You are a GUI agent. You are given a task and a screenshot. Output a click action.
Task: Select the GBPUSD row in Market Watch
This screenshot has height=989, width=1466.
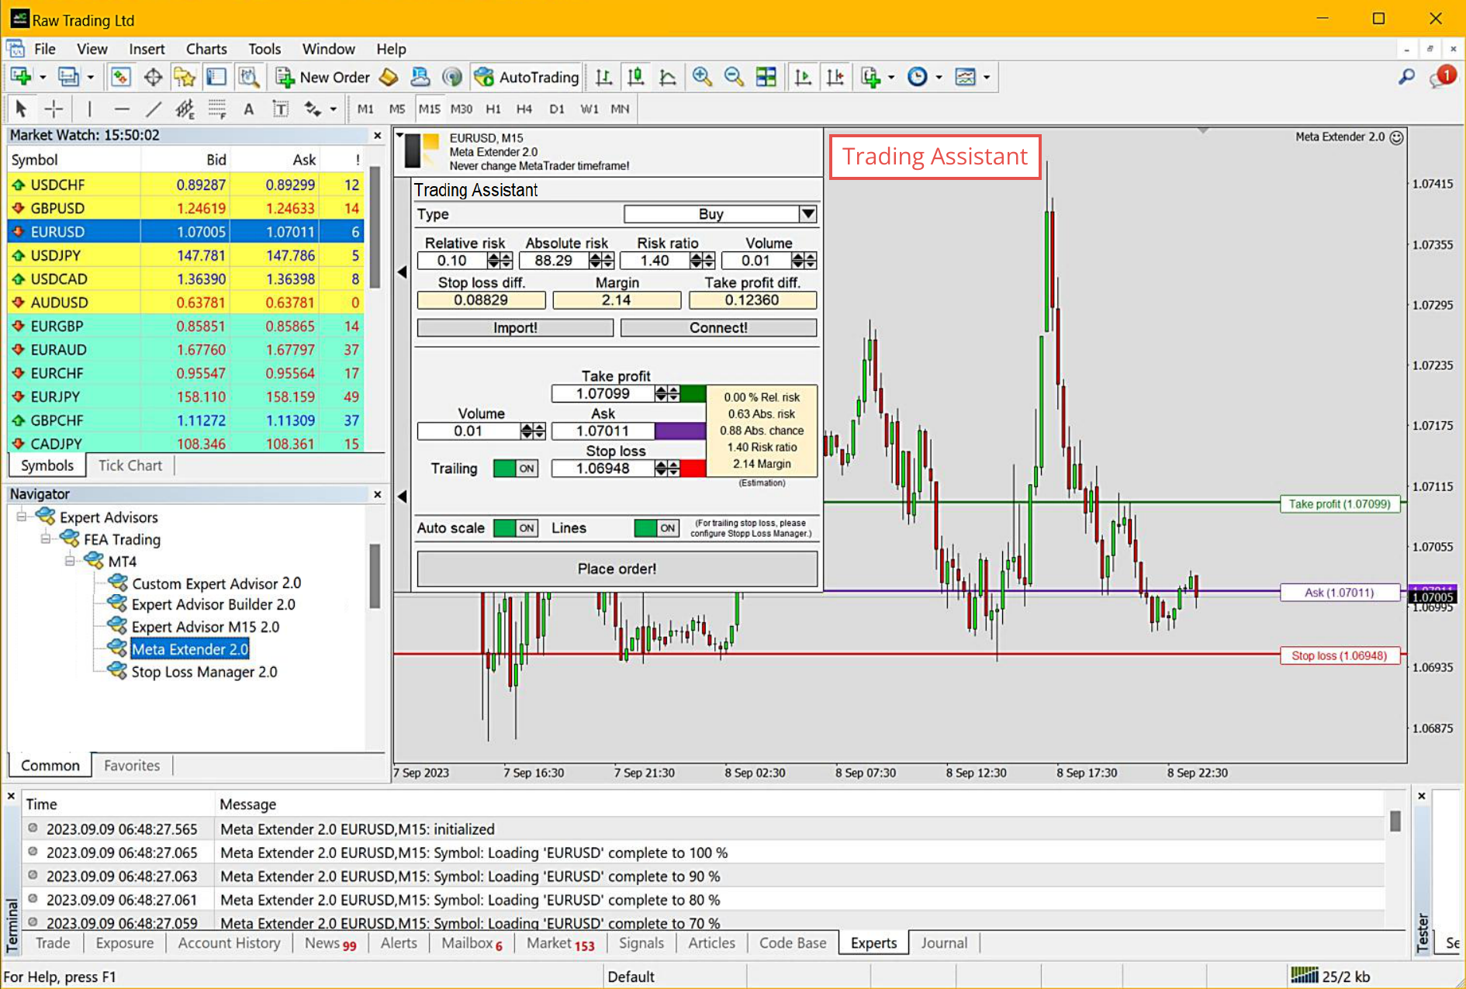click(x=185, y=208)
